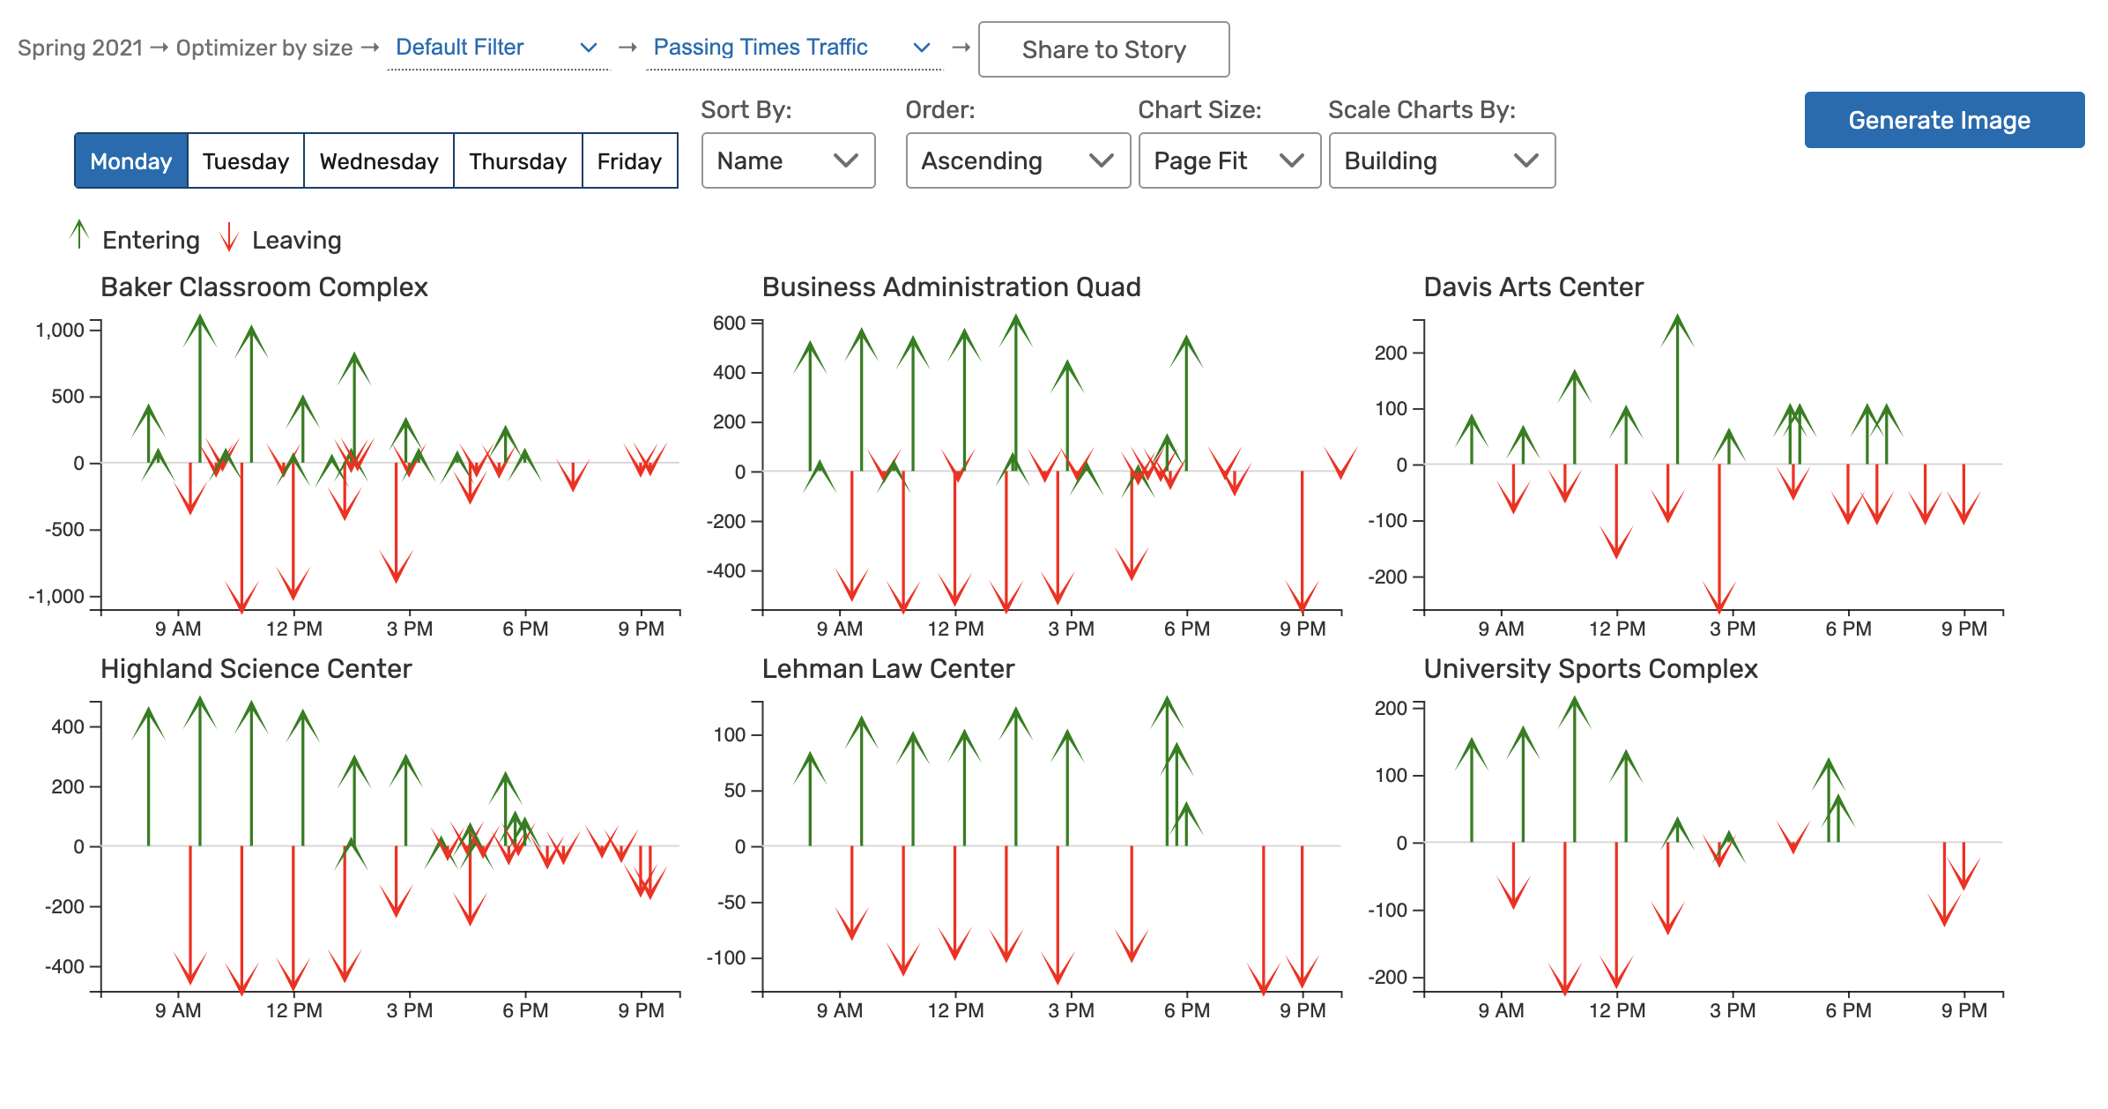The height and width of the screenshot is (1109, 2108).
Task: Click the Lehman Law Center chart title
Action: coord(887,669)
